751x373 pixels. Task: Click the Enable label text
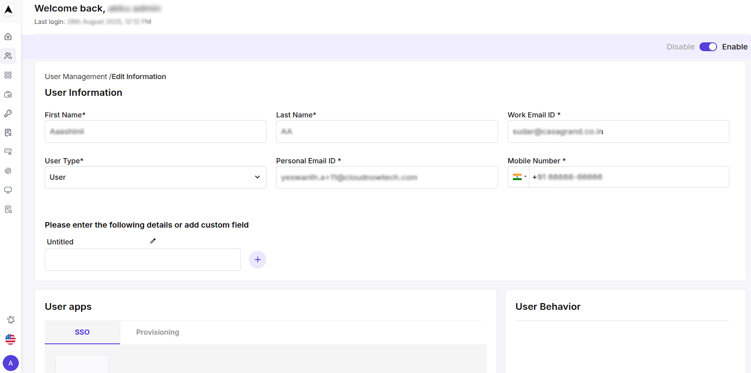(735, 47)
